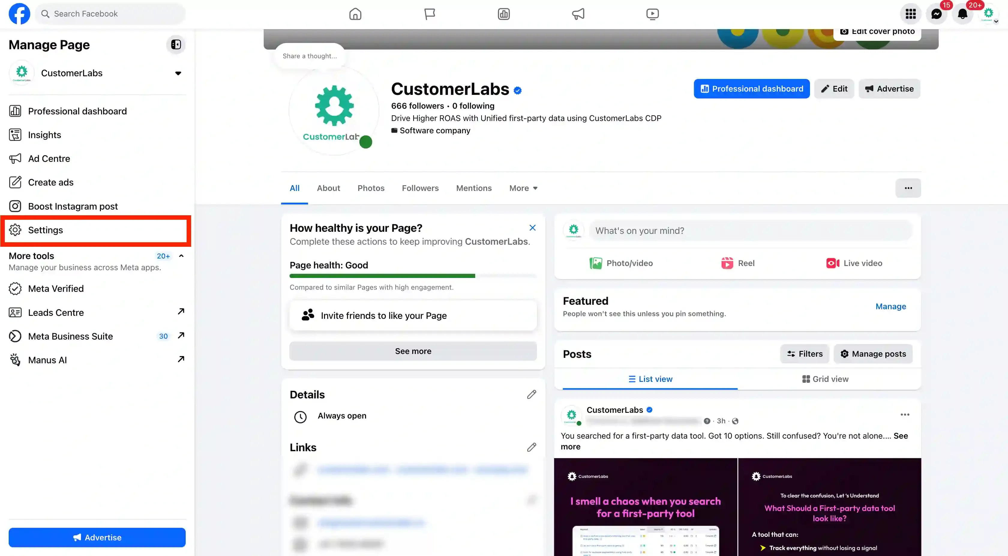This screenshot has width=1008, height=556.
Task: Click the Always open clock icon
Action: pos(300,417)
